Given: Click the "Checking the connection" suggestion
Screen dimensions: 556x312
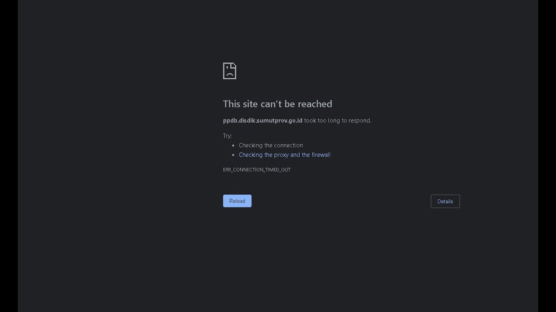Looking at the screenshot, I should [271, 145].
